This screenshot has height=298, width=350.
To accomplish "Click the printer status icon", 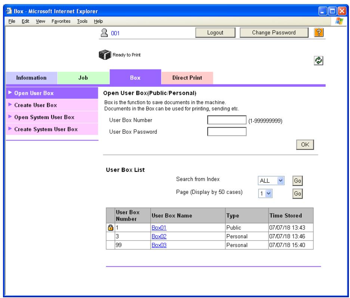I will (x=105, y=55).
